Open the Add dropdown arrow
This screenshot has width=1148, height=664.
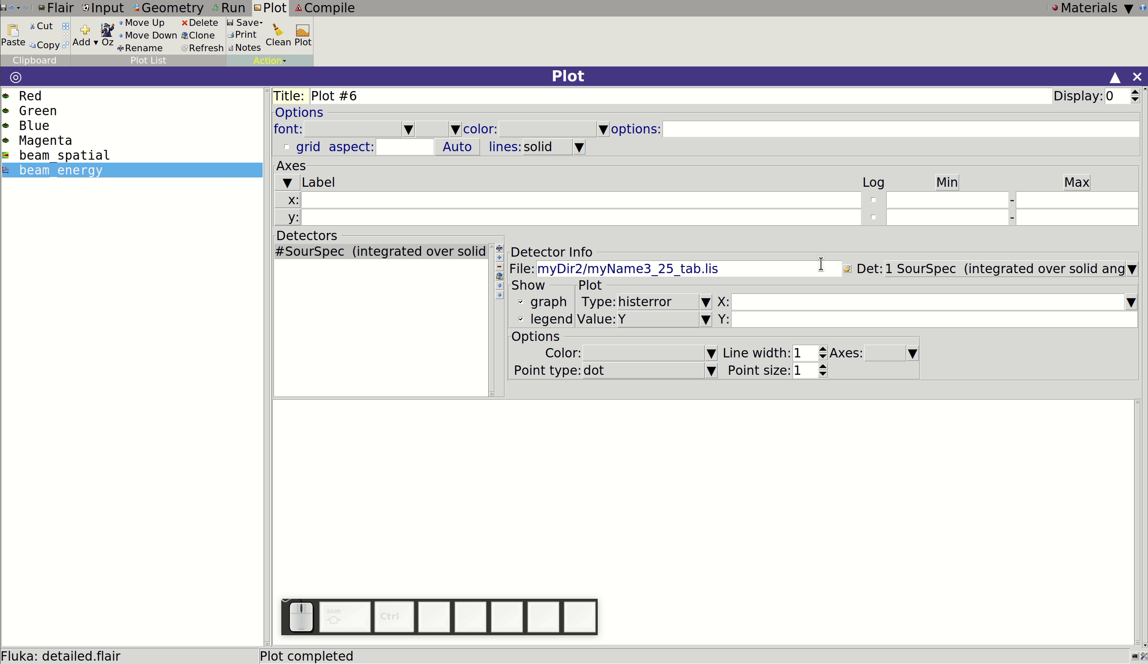96,42
